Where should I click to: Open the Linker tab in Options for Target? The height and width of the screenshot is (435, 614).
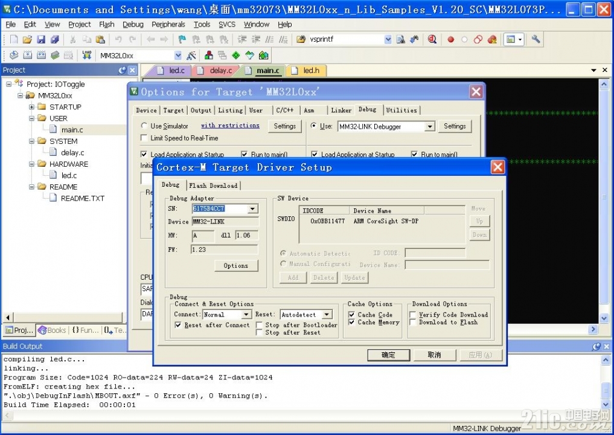pos(341,110)
